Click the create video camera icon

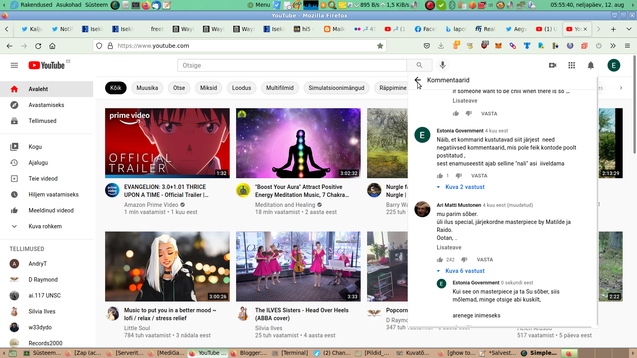pos(553,65)
